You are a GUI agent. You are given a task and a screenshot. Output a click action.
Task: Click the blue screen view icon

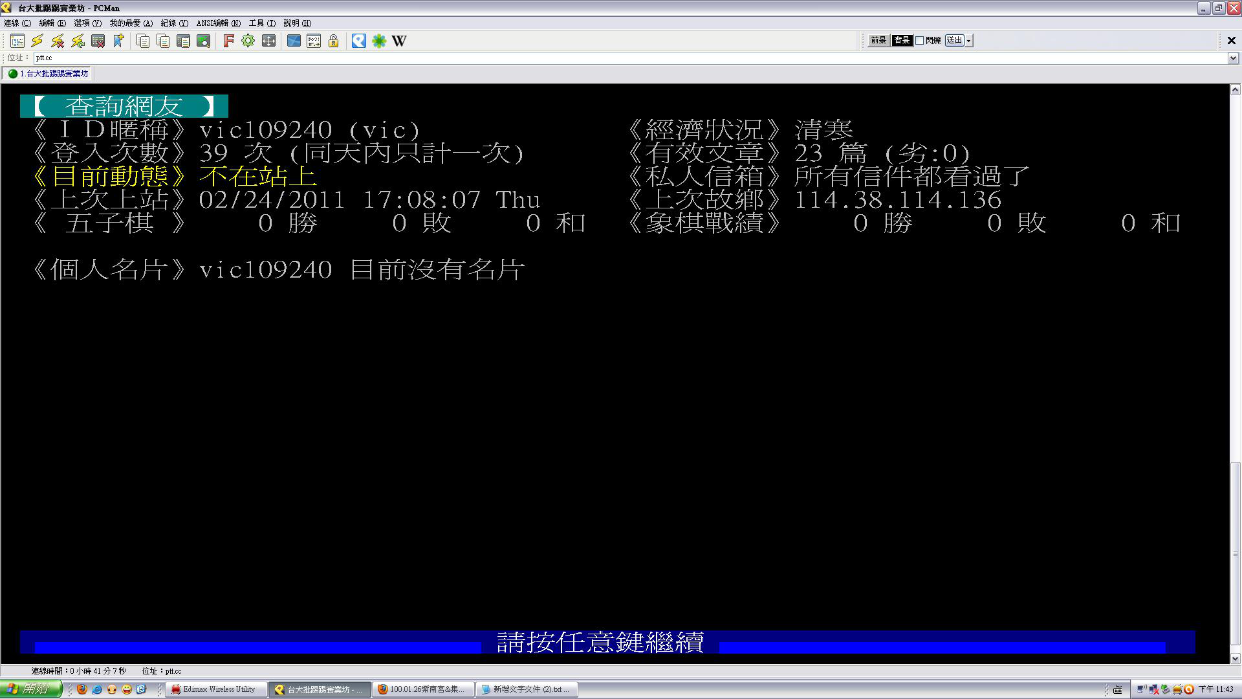(294, 41)
